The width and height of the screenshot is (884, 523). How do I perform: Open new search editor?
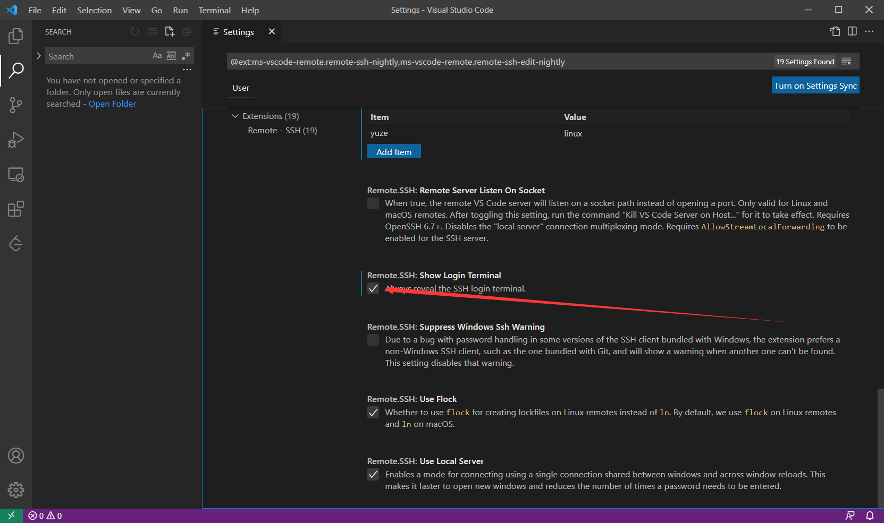coord(170,32)
